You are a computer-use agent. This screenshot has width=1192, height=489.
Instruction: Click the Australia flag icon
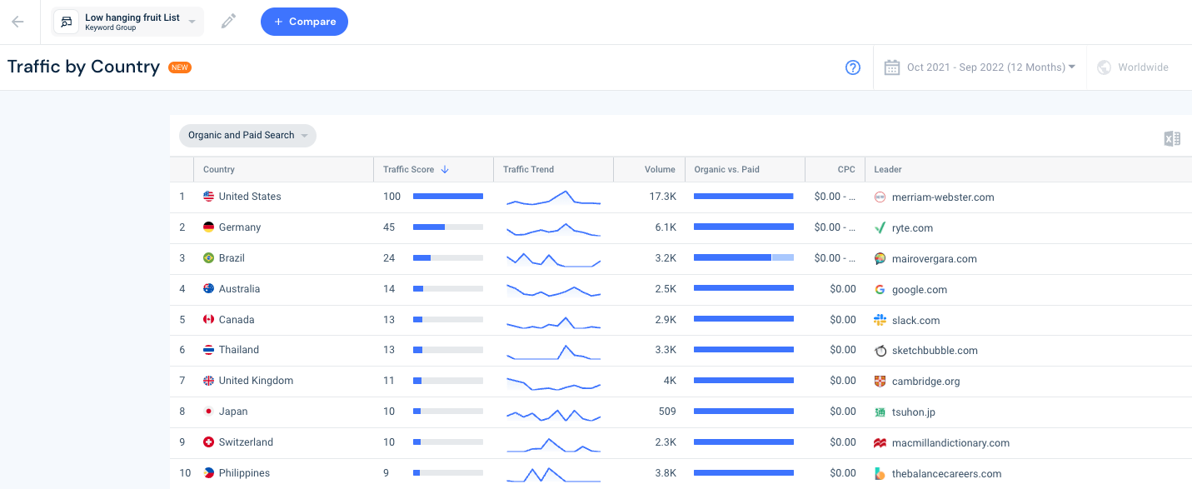[209, 289]
